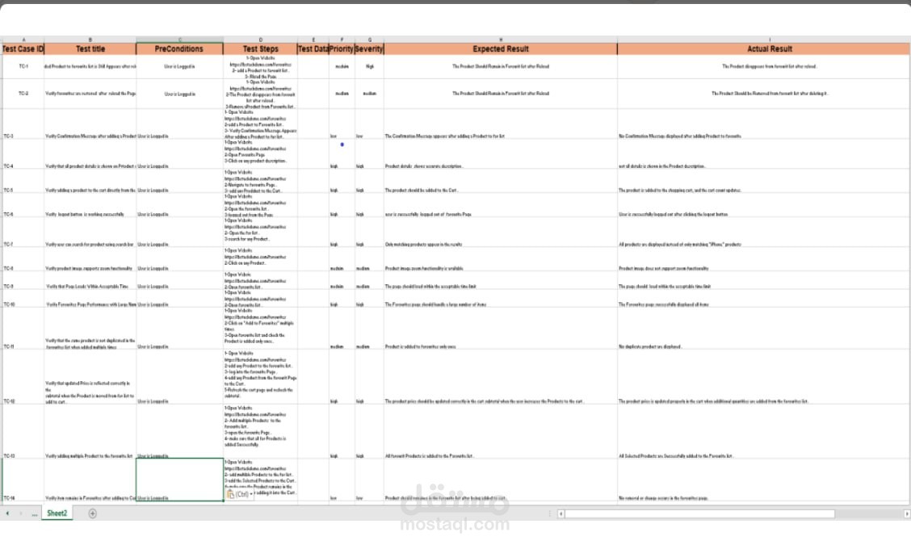
Task: Open the Paste Options (Ctrl) button
Action: click(240, 494)
